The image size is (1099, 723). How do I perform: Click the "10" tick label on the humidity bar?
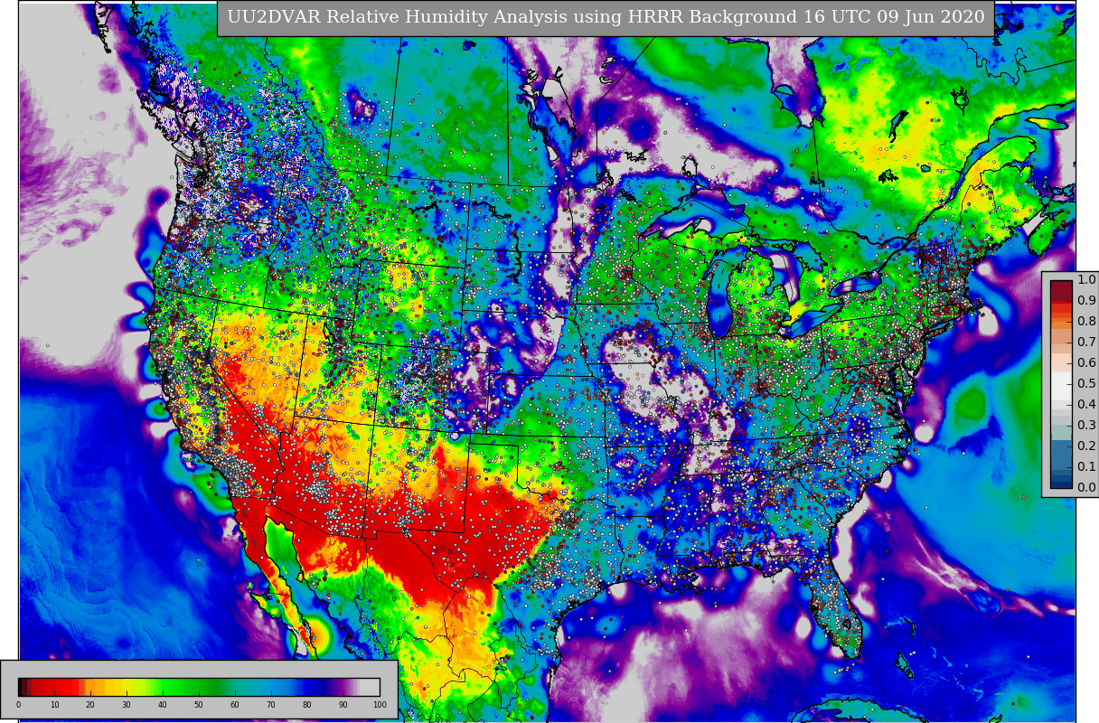[x=54, y=705]
